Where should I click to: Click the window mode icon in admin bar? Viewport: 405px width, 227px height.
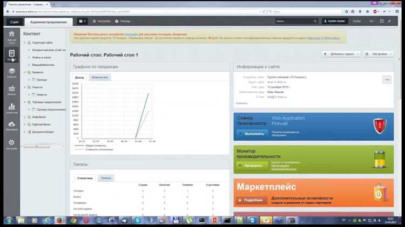(382, 21)
